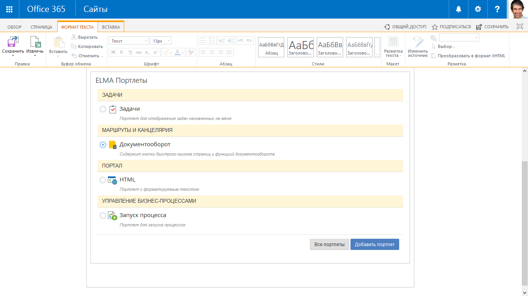Toggle subscript x₂ formatting
The height and width of the screenshot is (296, 528).
(147, 52)
